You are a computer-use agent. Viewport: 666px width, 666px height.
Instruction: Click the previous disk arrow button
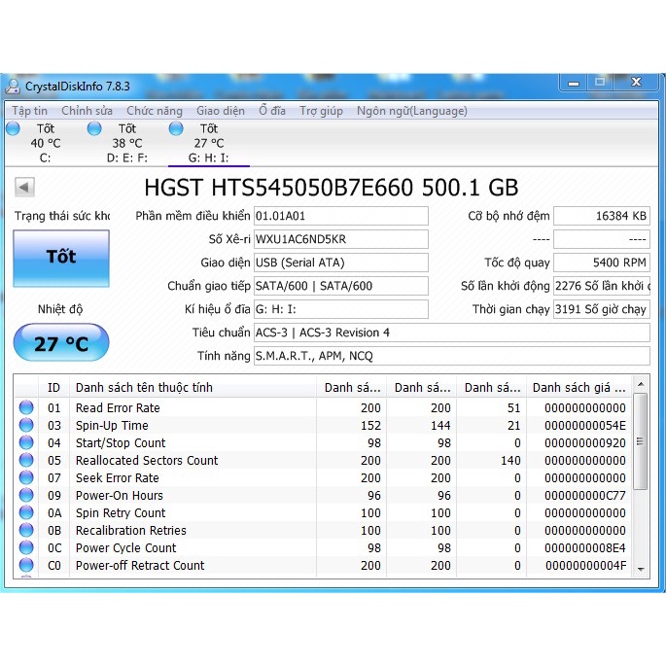(24, 187)
